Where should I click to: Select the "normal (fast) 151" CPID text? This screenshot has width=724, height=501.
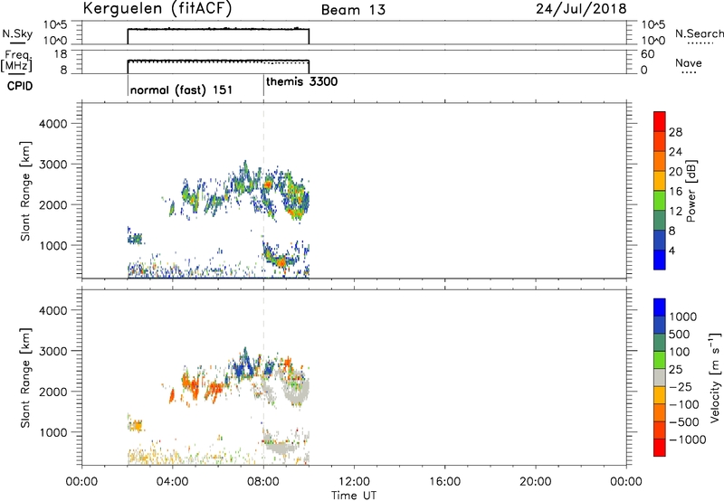pos(181,90)
